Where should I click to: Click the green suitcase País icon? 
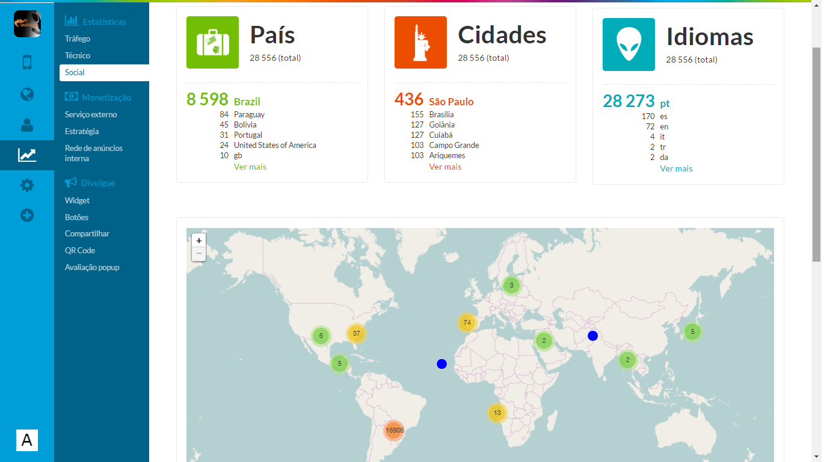[212, 43]
